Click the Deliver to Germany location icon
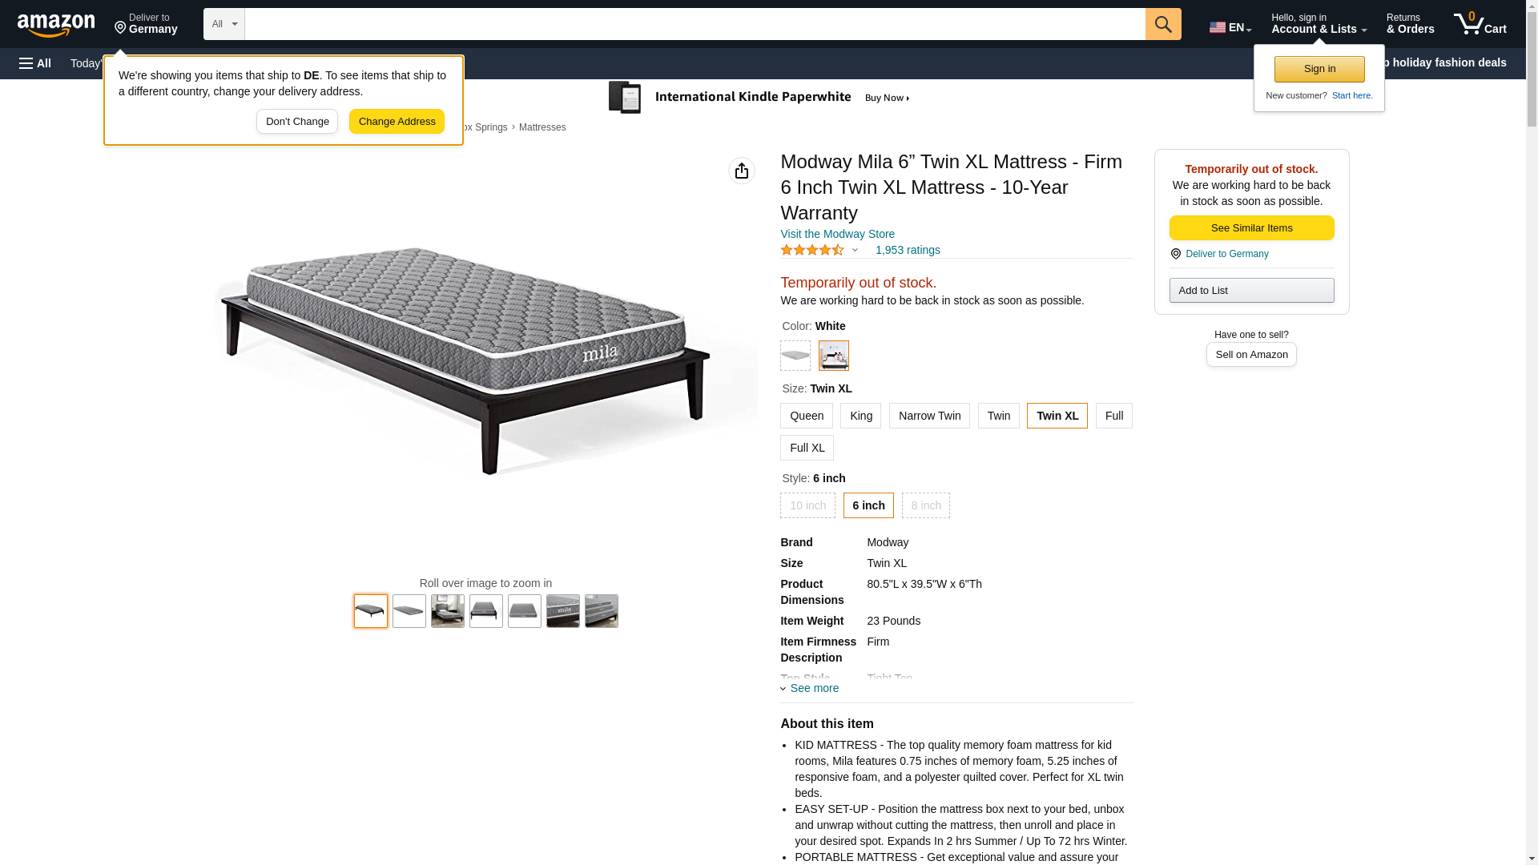This screenshot has height=865, width=1538. [120, 29]
